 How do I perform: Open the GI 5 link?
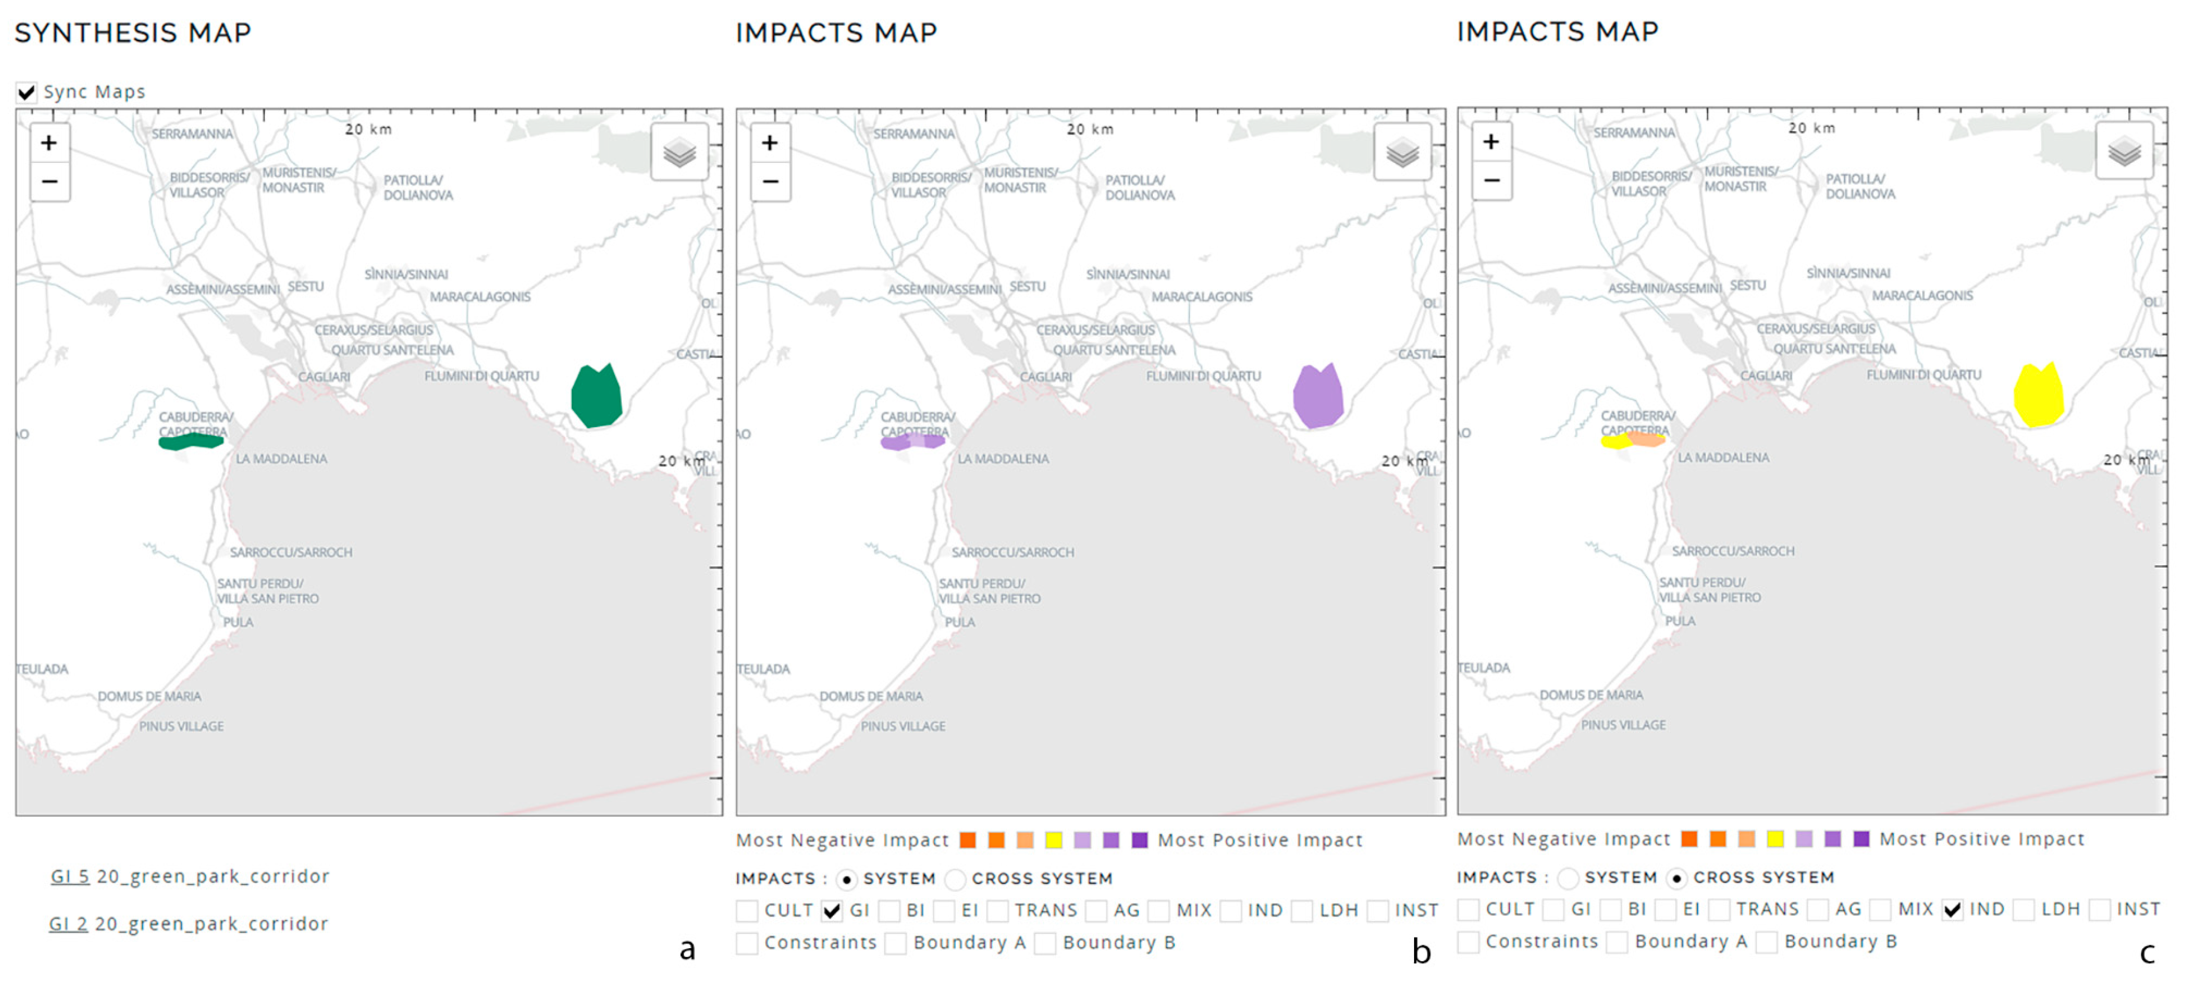tap(69, 876)
